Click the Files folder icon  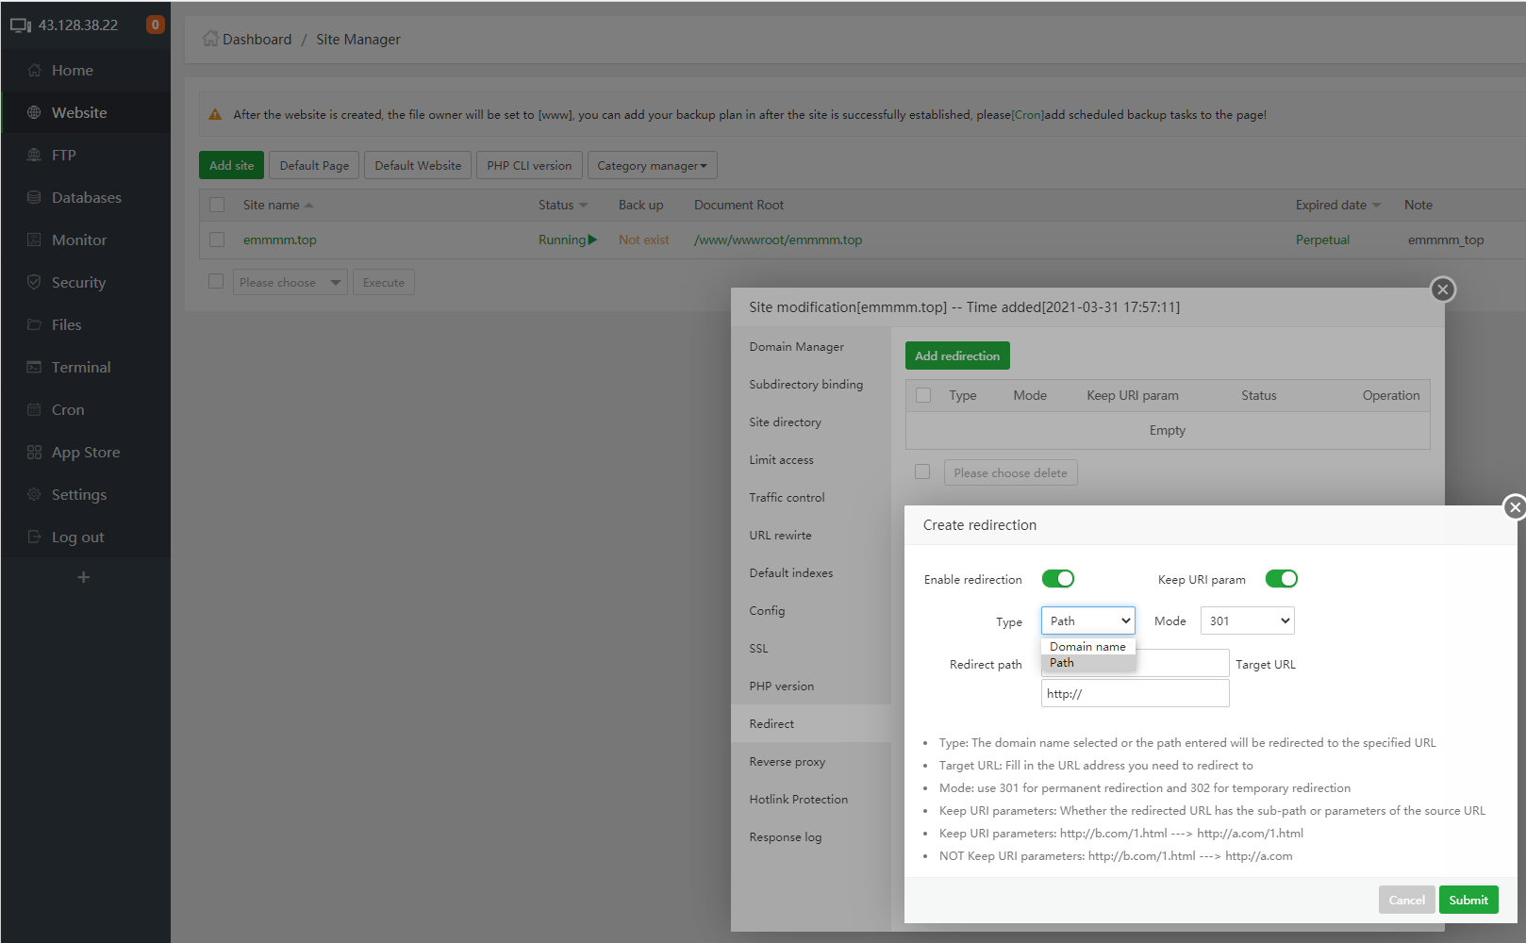click(34, 325)
